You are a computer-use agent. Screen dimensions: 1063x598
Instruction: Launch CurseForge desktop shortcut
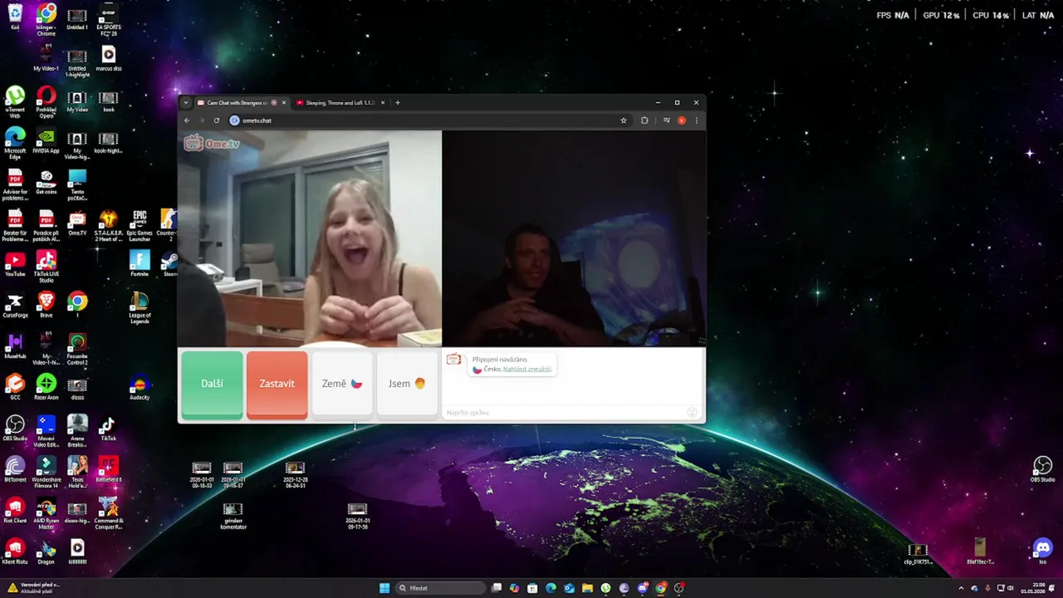tap(15, 305)
